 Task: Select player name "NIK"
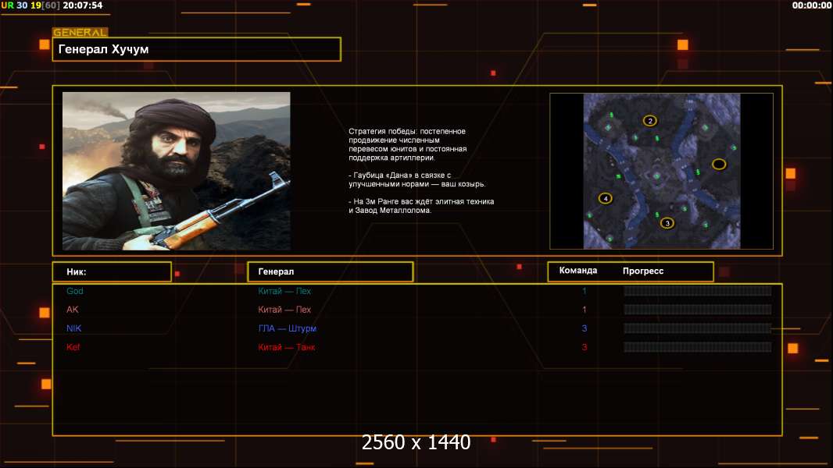point(73,328)
